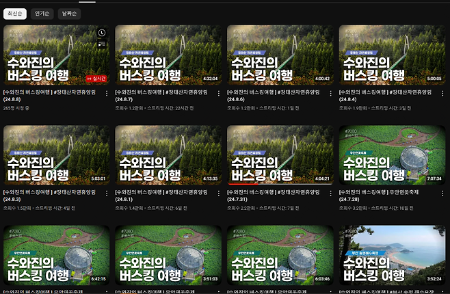Open the three-dot menu for the (24.8.1) video
The image size is (450, 294).
[x=219, y=193]
